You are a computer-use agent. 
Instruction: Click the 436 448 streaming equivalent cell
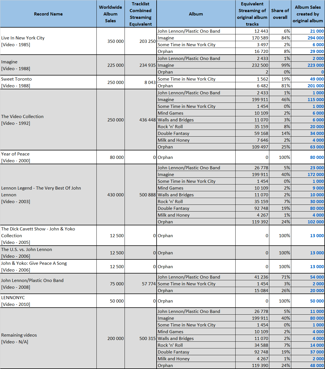pyautogui.click(x=141, y=120)
